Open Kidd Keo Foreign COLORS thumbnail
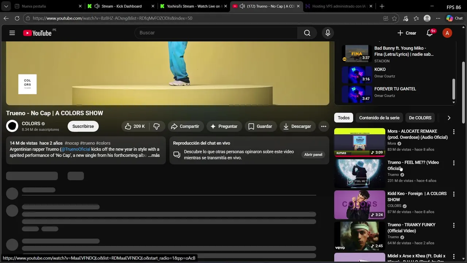 [x=359, y=205]
